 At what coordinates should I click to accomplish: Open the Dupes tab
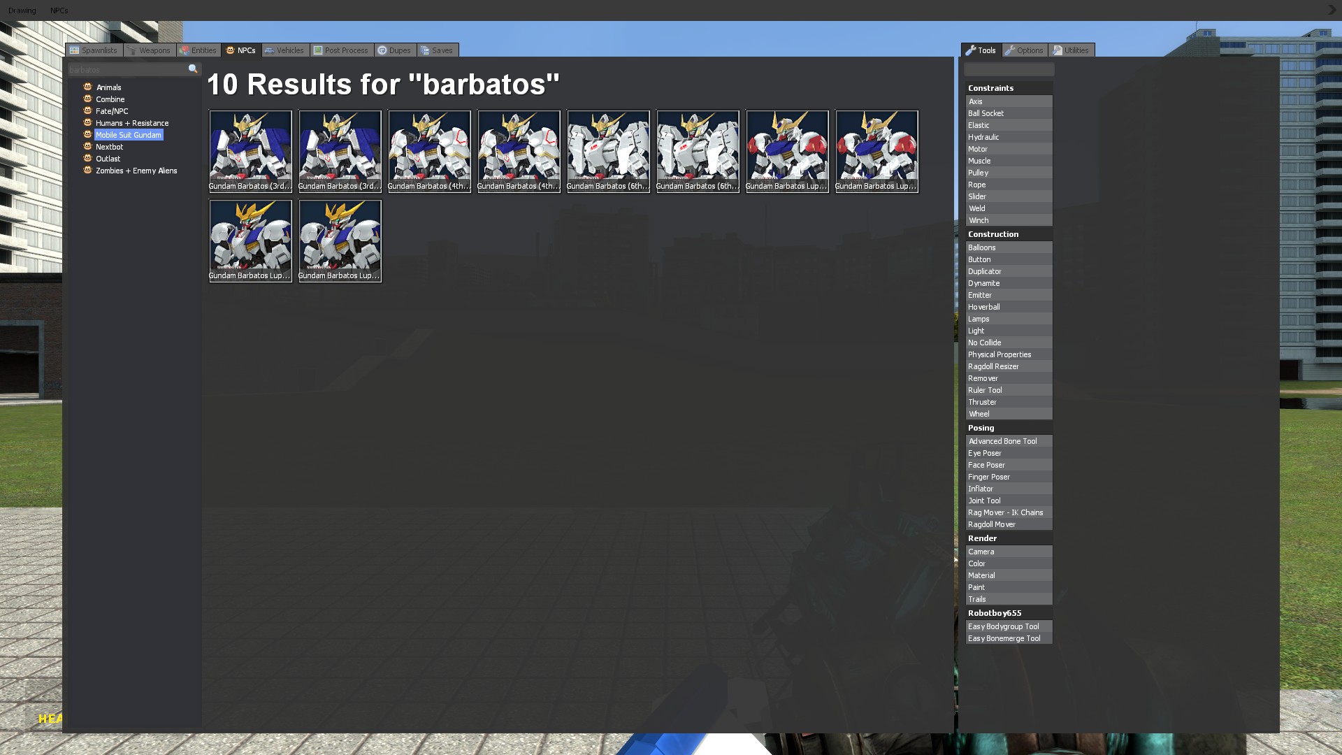[395, 50]
